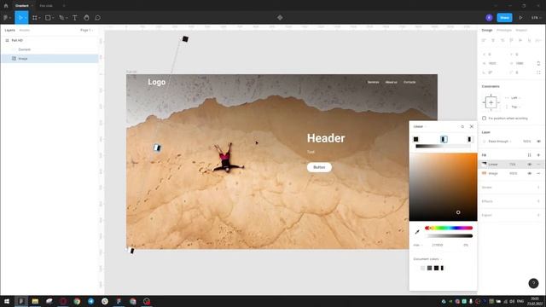Switch to the Prototype tab

pos(504,31)
